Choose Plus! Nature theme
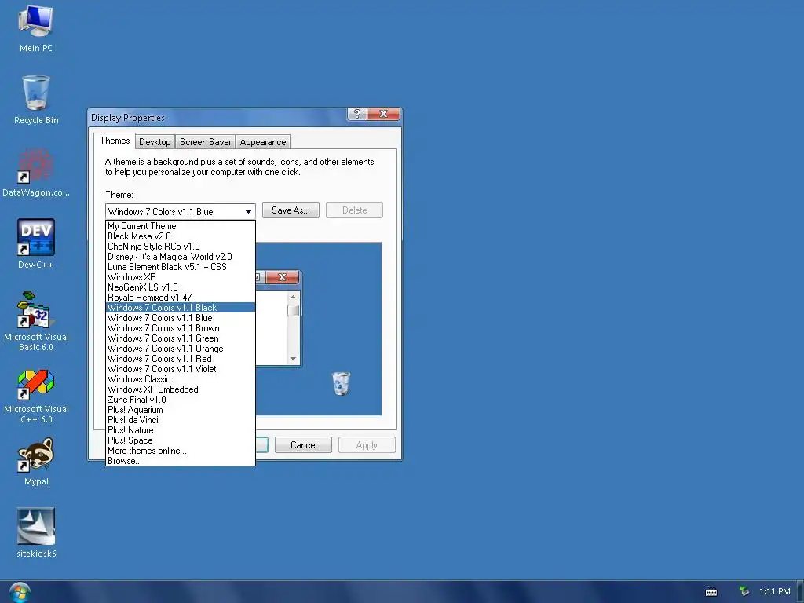The width and height of the screenshot is (804, 603). pyautogui.click(x=181, y=430)
